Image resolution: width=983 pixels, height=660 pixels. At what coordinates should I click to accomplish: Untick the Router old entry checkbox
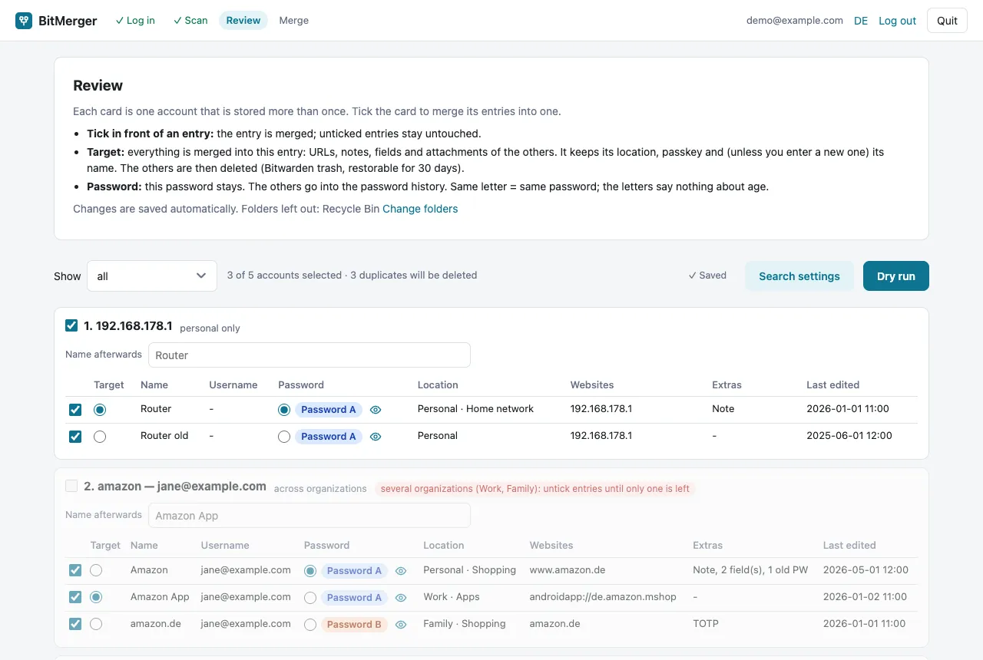click(x=75, y=437)
